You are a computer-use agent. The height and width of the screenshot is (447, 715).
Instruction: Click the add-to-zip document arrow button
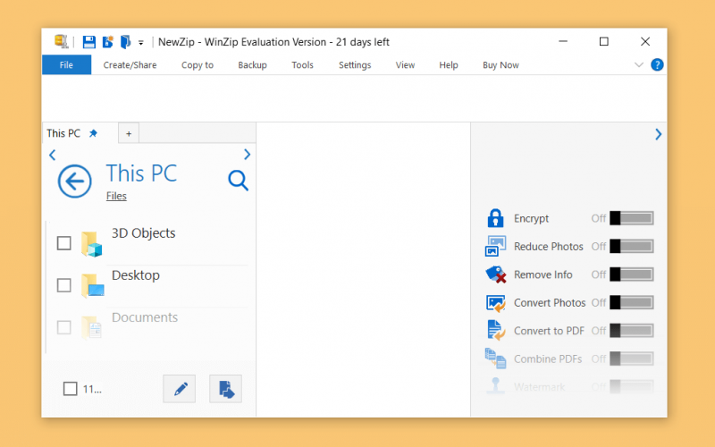point(226,389)
